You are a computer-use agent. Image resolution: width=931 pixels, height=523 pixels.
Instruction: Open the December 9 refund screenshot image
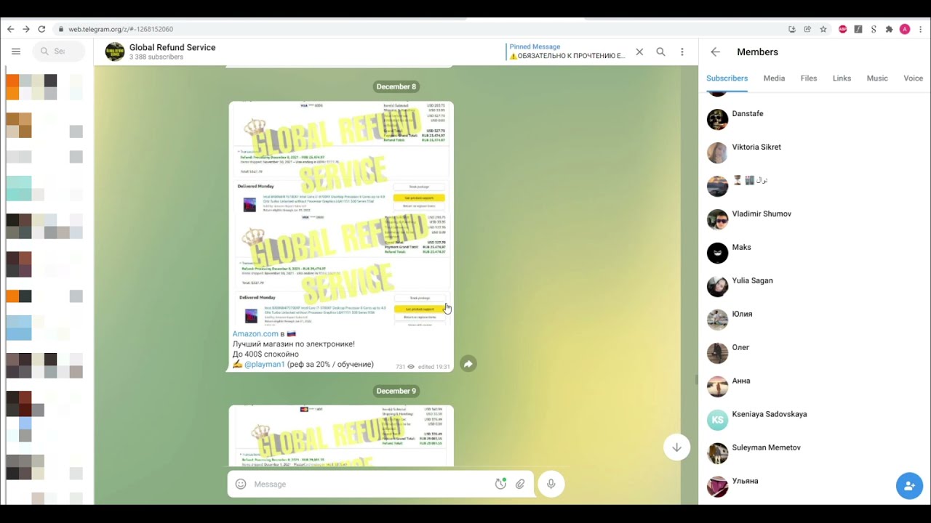(341, 436)
